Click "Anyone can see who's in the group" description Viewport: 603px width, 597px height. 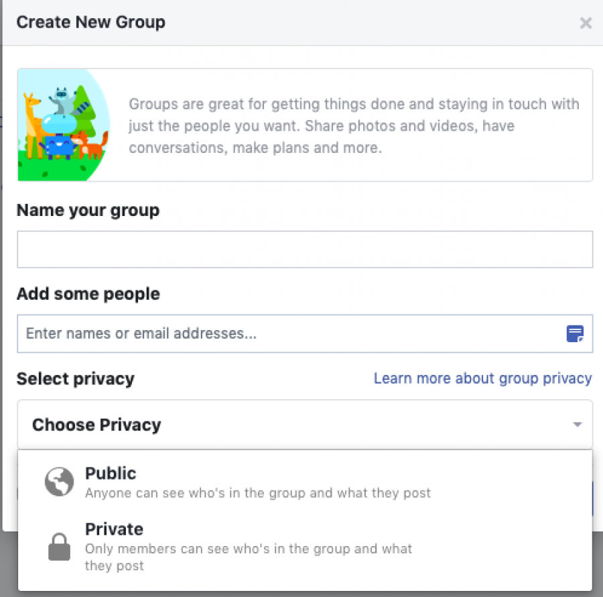click(258, 492)
